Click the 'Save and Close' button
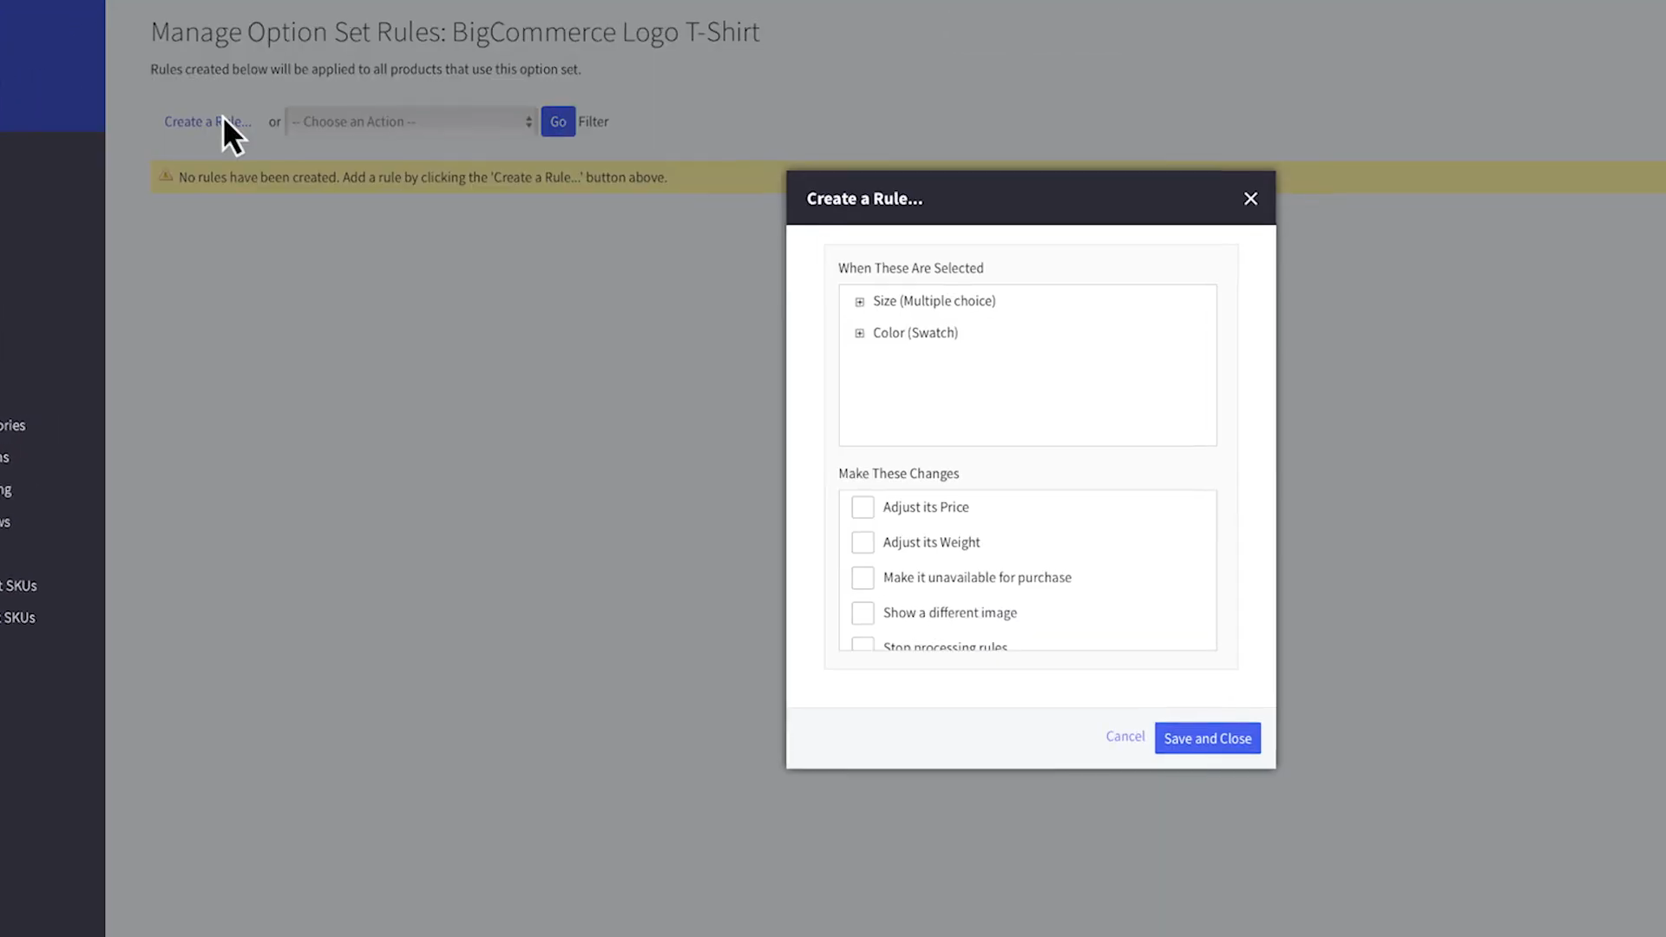 (1207, 738)
